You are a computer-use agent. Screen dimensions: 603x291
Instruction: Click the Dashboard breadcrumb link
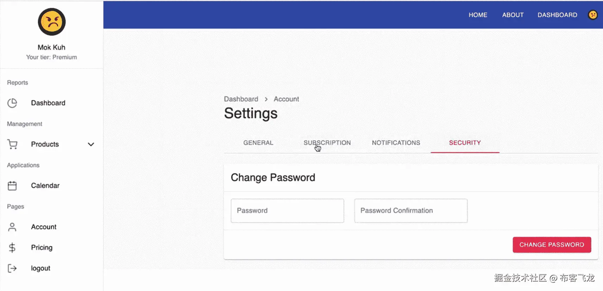coord(241,99)
